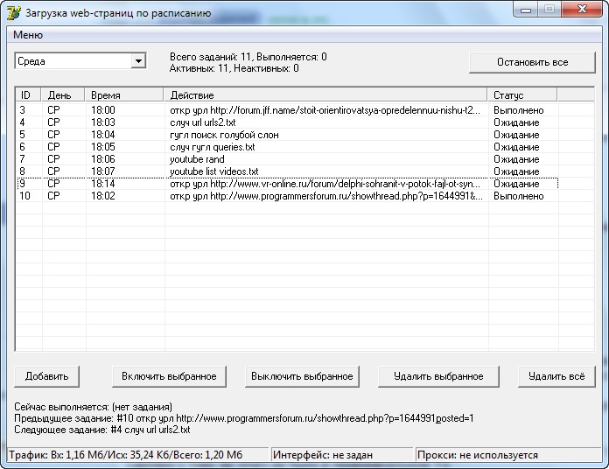609x469 pixels.
Task: Click action 'случ гугл queries.txt'
Action: click(x=213, y=147)
